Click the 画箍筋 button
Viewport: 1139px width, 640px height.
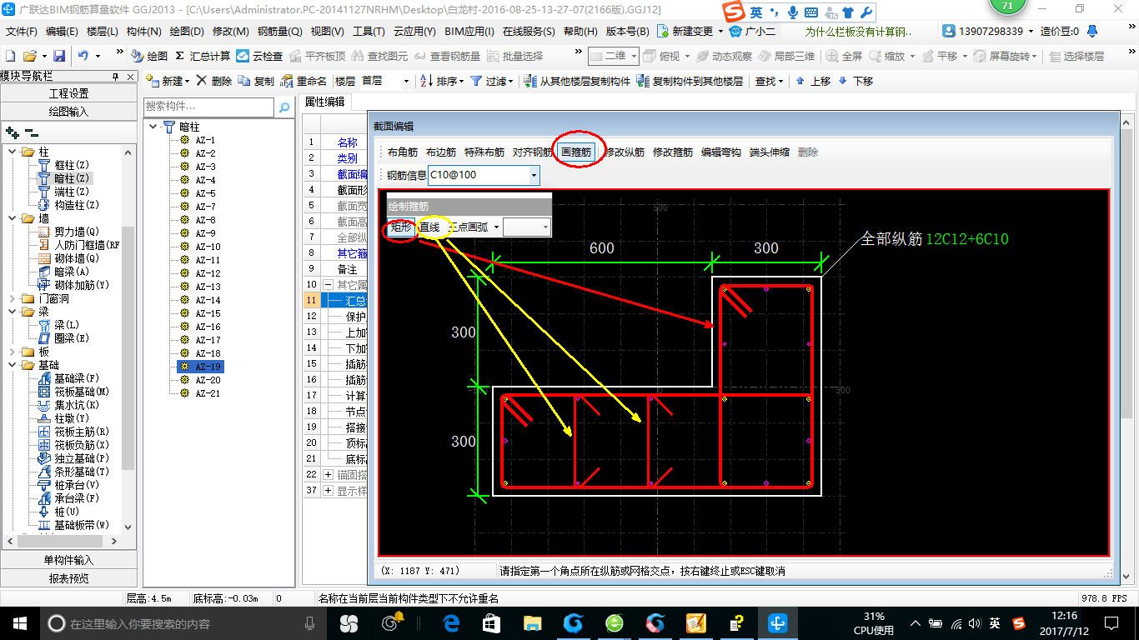click(576, 152)
